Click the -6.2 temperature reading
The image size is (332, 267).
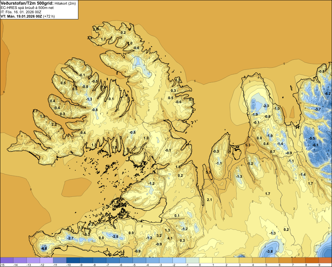coord(327,94)
